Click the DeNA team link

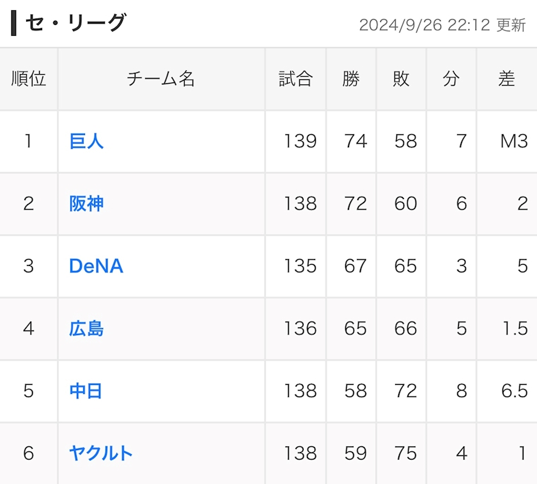(96, 266)
